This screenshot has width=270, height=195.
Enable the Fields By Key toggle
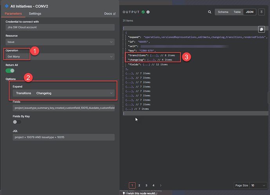pos(17,122)
